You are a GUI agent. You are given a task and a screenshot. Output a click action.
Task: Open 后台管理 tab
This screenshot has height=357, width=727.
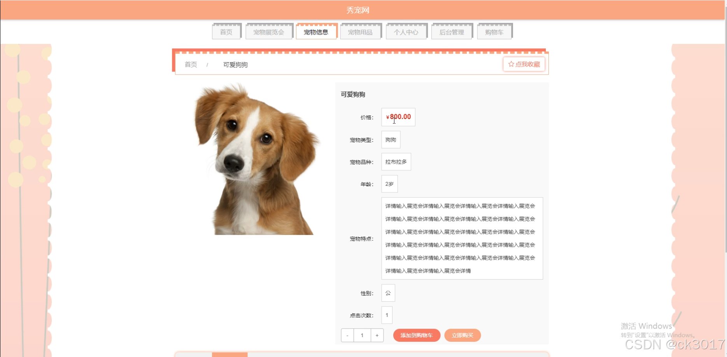tap(452, 32)
